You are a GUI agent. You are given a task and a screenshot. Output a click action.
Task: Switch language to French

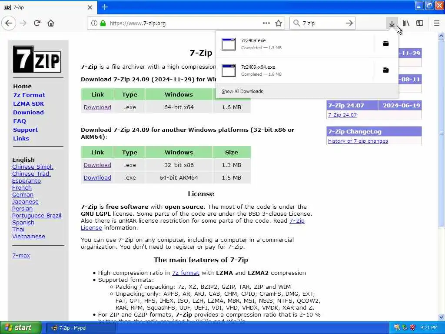point(22,188)
